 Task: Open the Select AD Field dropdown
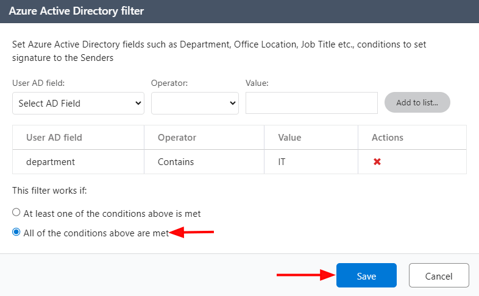[x=78, y=103]
